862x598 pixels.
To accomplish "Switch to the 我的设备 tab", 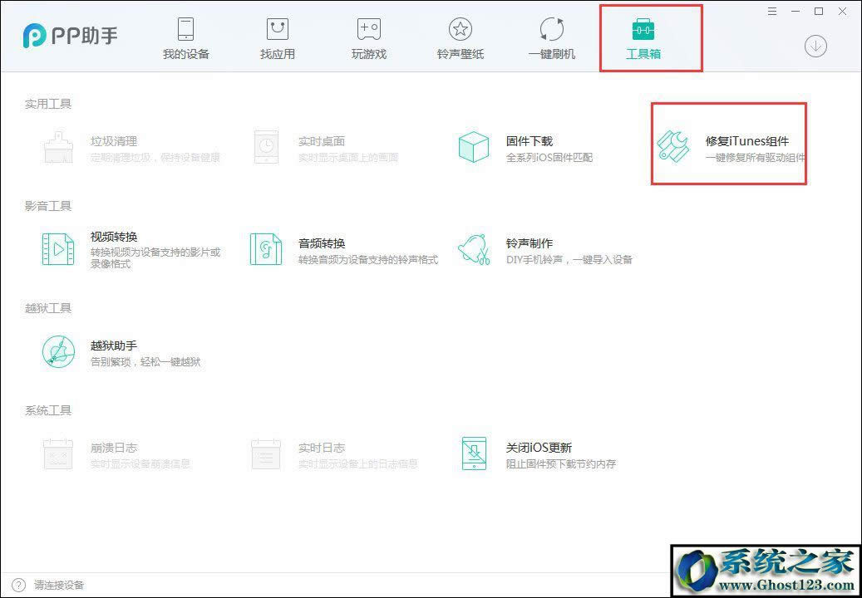I will [x=185, y=37].
